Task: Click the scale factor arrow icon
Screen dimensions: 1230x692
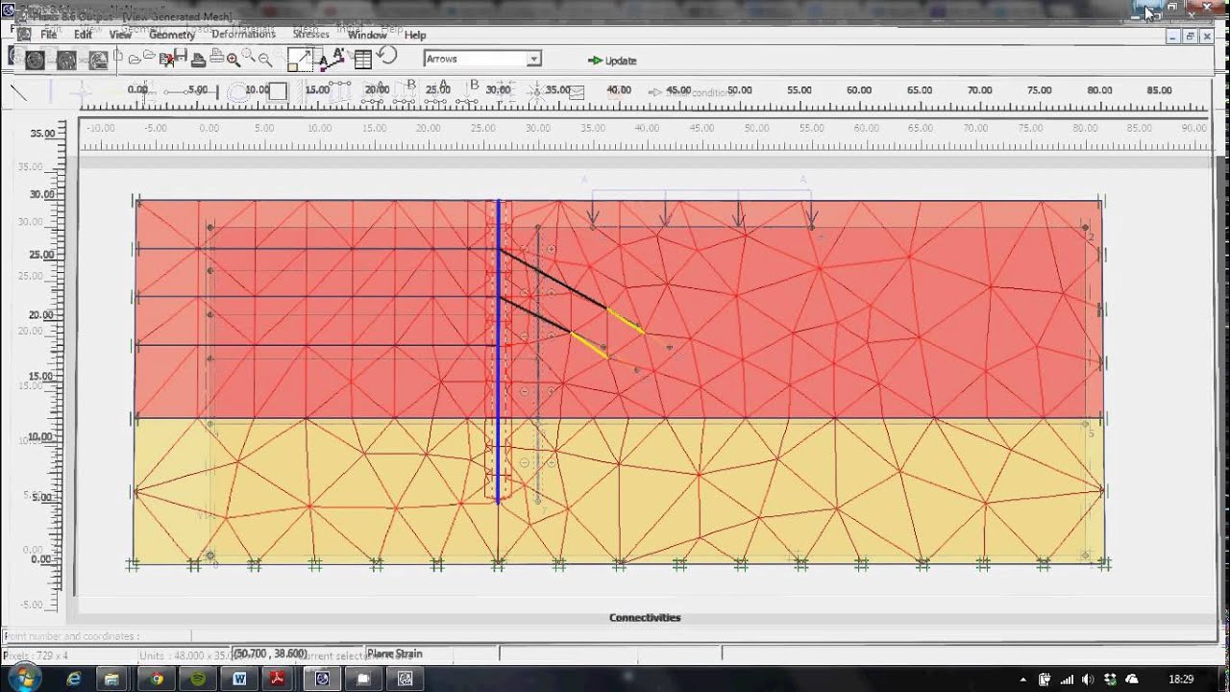Action: click(x=300, y=59)
